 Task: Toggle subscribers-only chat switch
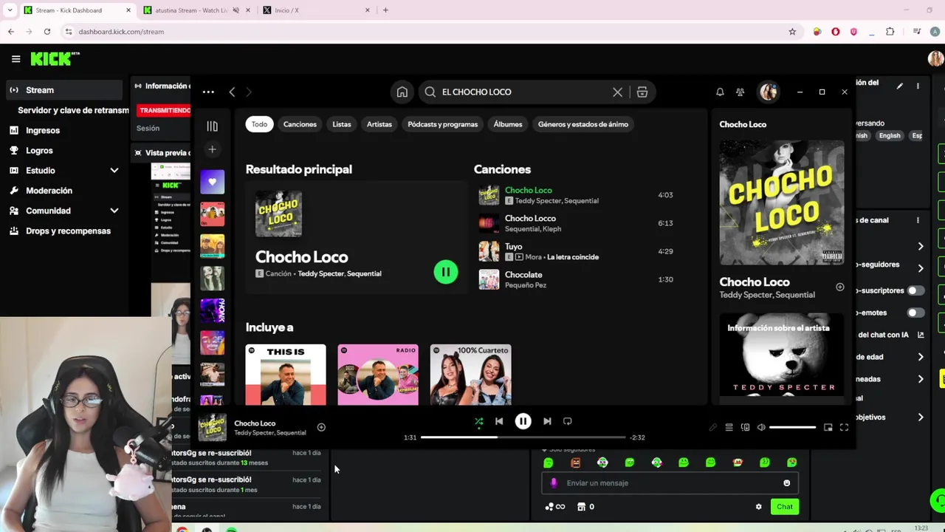pos(915,290)
